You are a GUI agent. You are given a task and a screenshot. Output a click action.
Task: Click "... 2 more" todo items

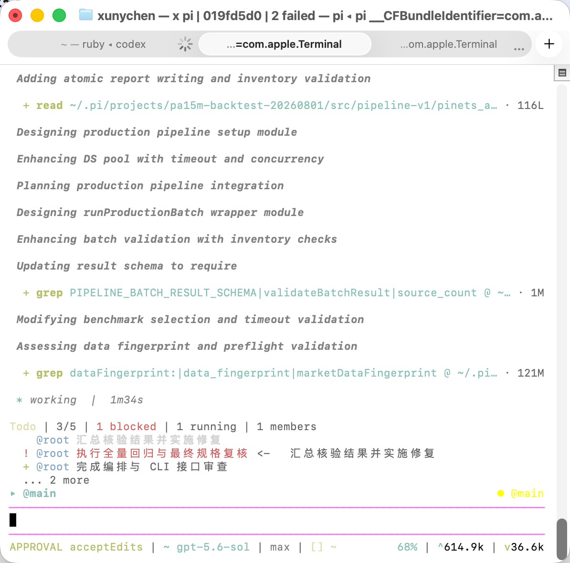[56, 480]
